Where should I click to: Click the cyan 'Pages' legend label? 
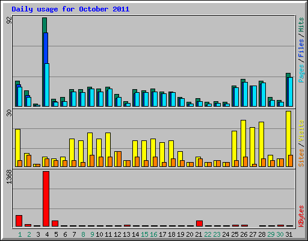point(301,74)
